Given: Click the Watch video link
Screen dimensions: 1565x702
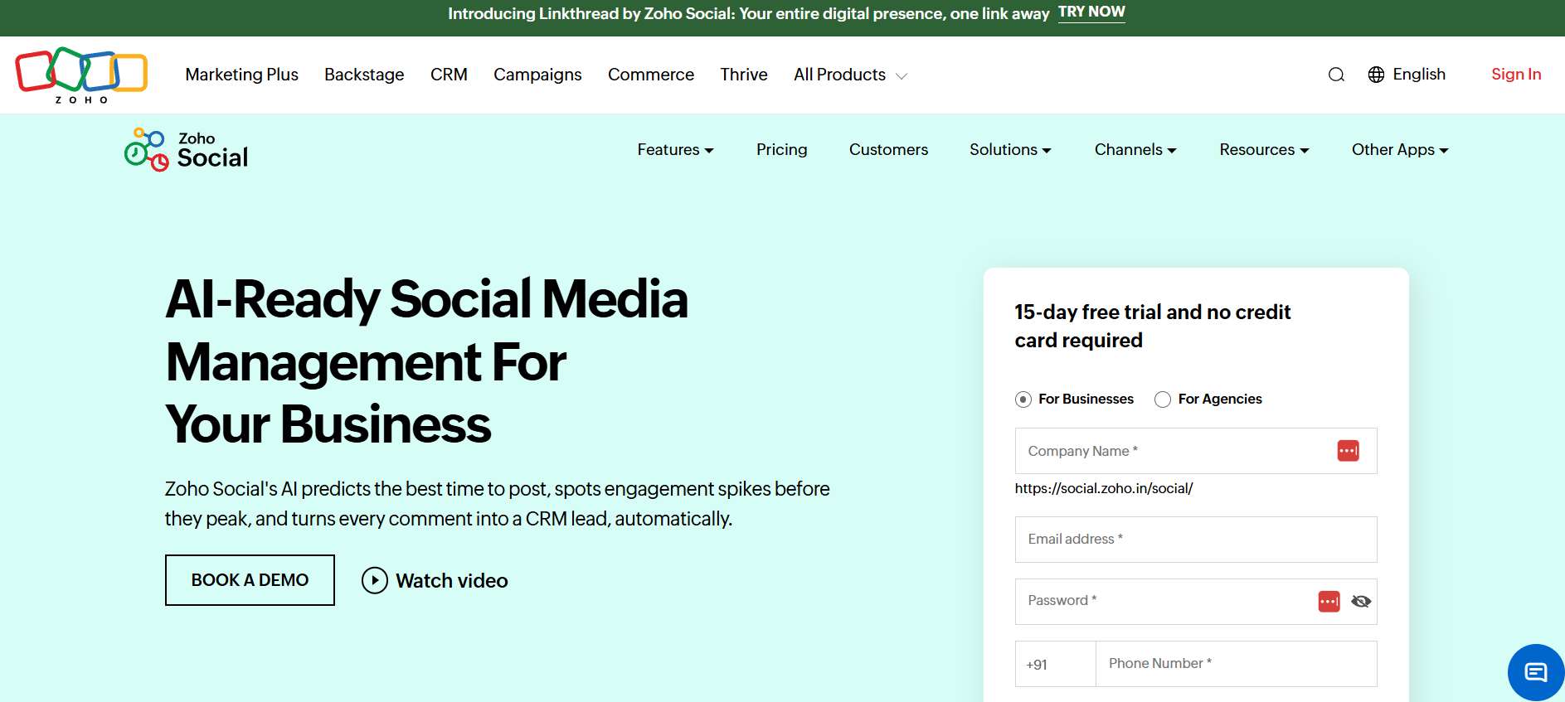Looking at the screenshot, I should [x=452, y=581].
